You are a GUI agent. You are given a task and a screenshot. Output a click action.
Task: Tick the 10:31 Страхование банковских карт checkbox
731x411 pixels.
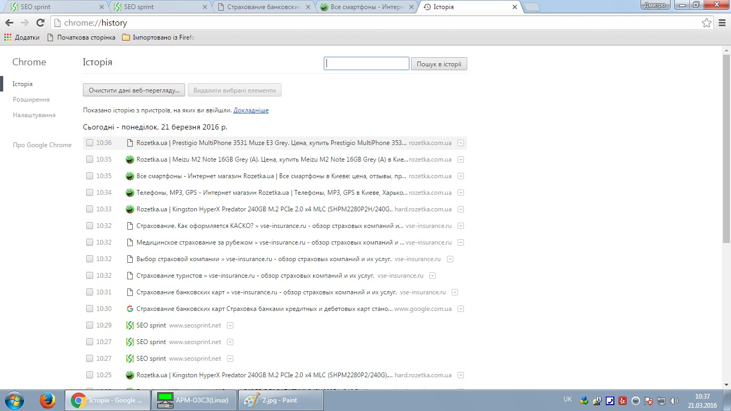pyautogui.click(x=89, y=292)
